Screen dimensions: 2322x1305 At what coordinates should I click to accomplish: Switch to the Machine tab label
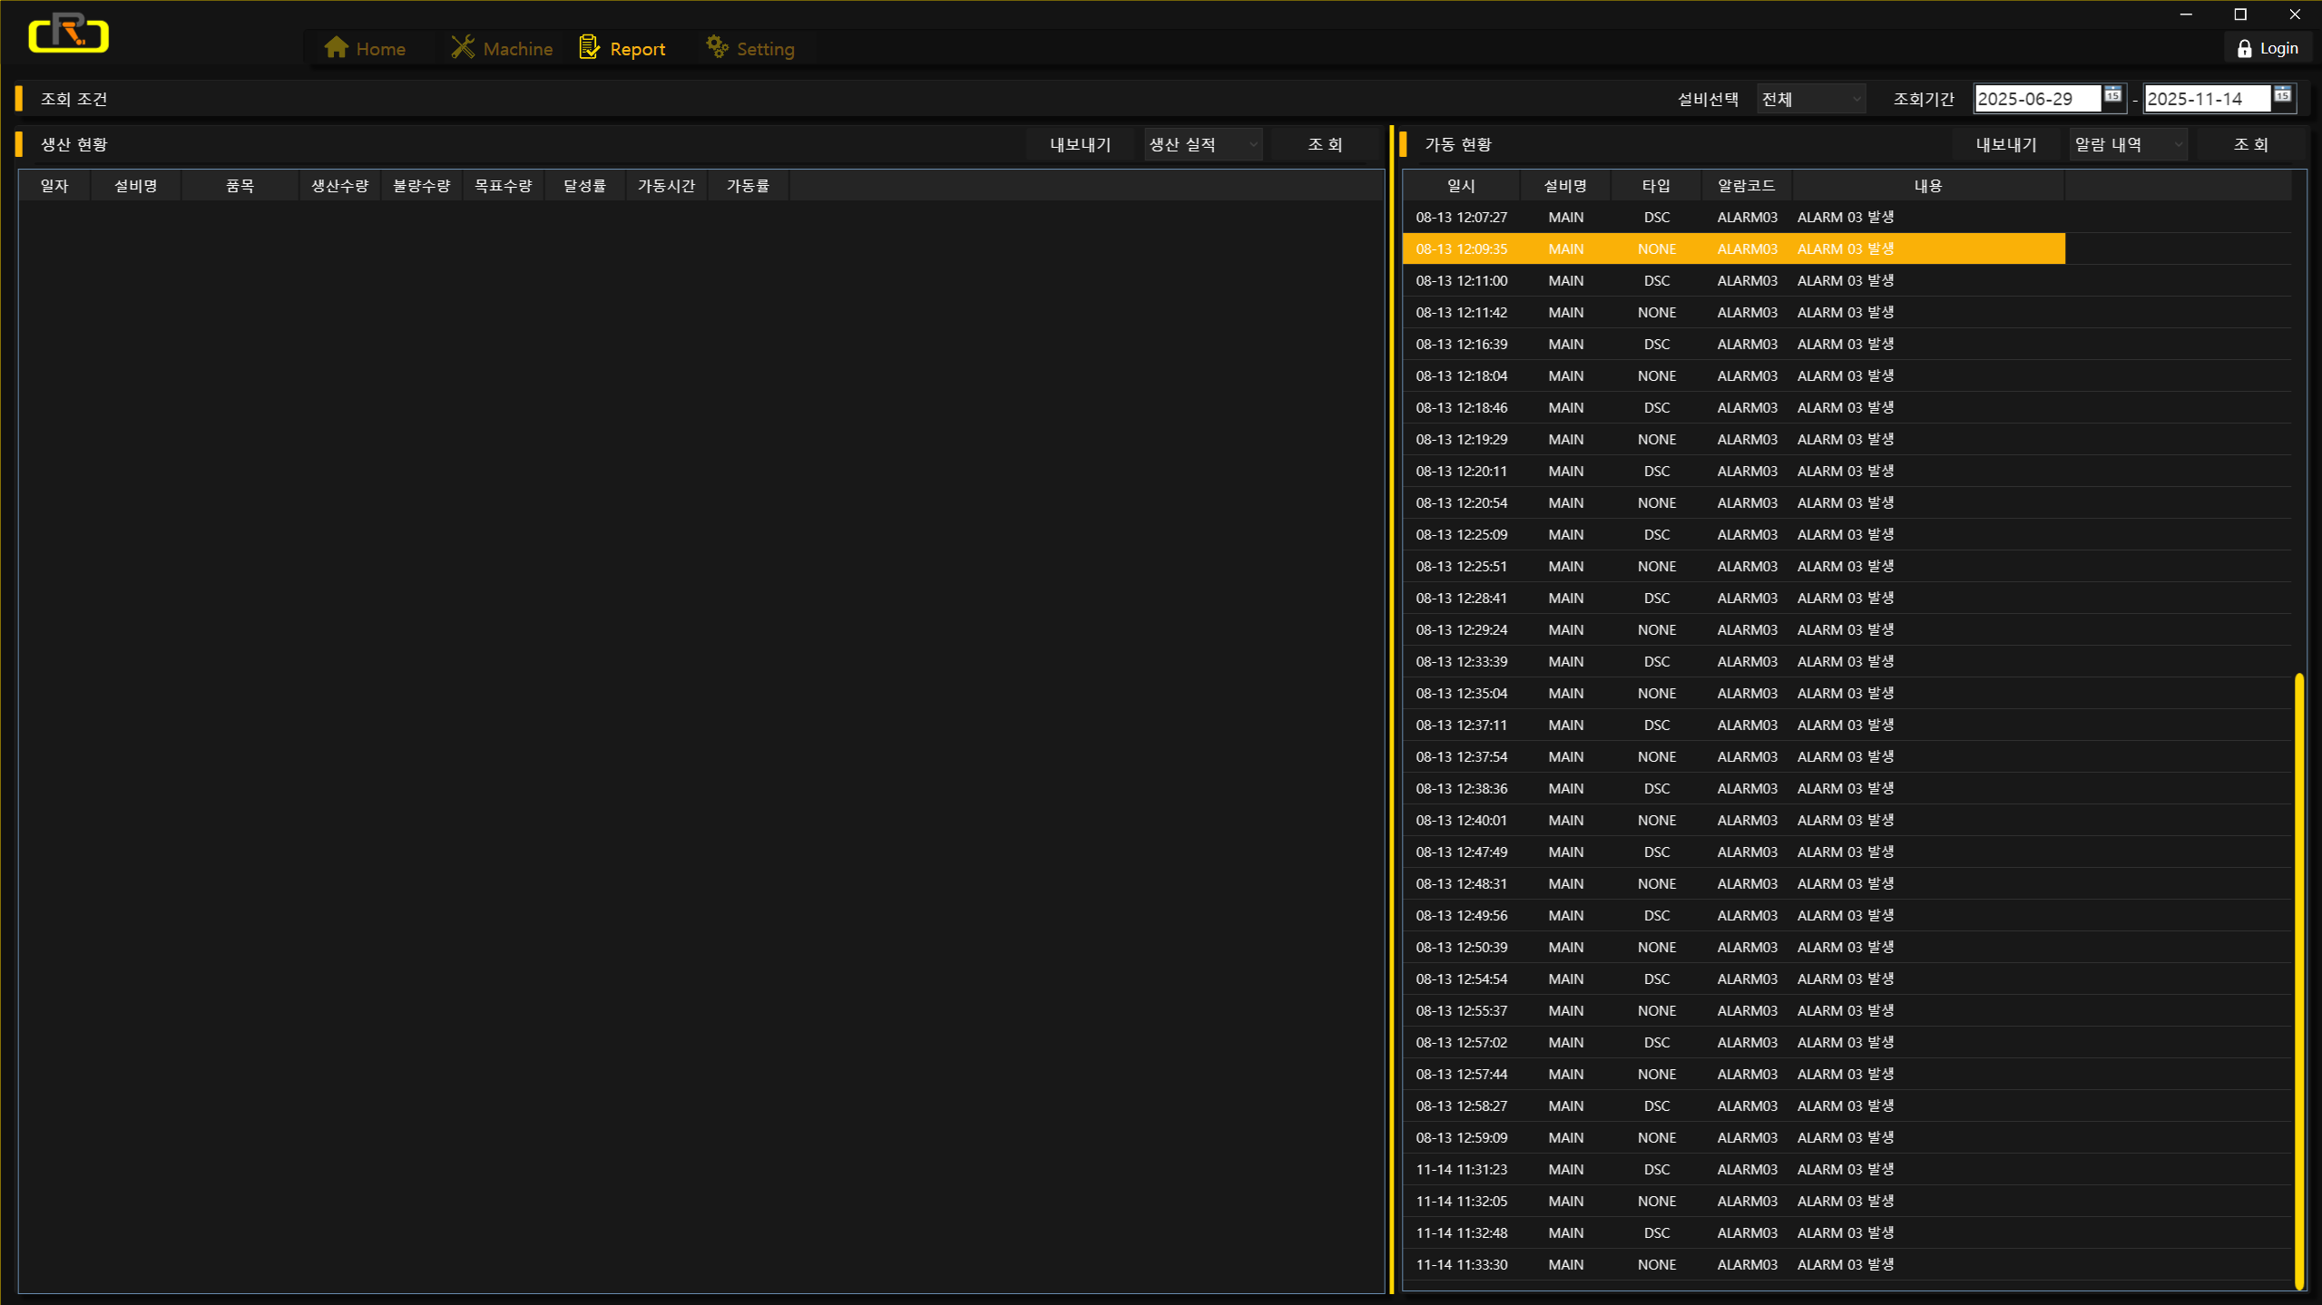coord(517,49)
